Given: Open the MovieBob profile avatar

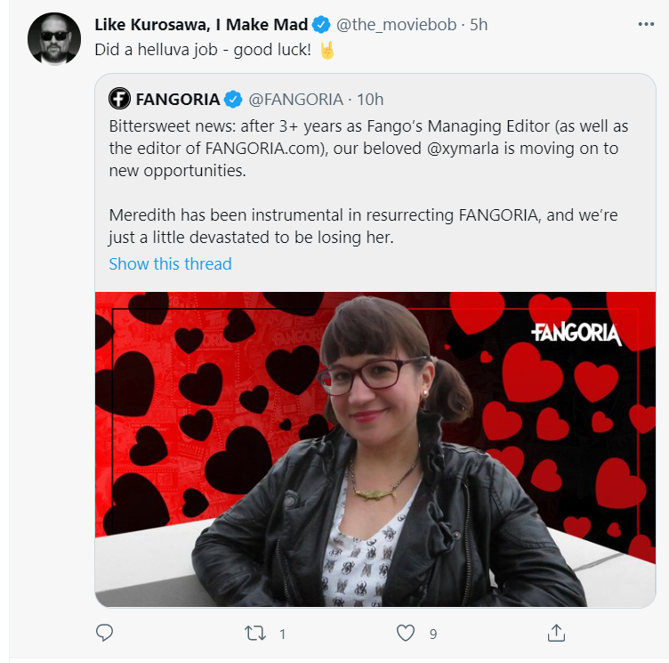Looking at the screenshot, I should 54,39.
